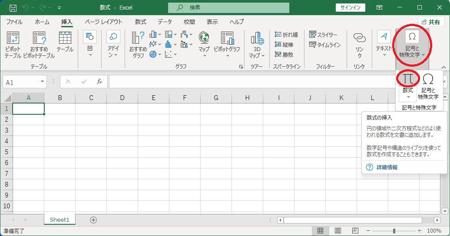Click the PivotChart (ピボットグラフ) icon

click(x=227, y=38)
